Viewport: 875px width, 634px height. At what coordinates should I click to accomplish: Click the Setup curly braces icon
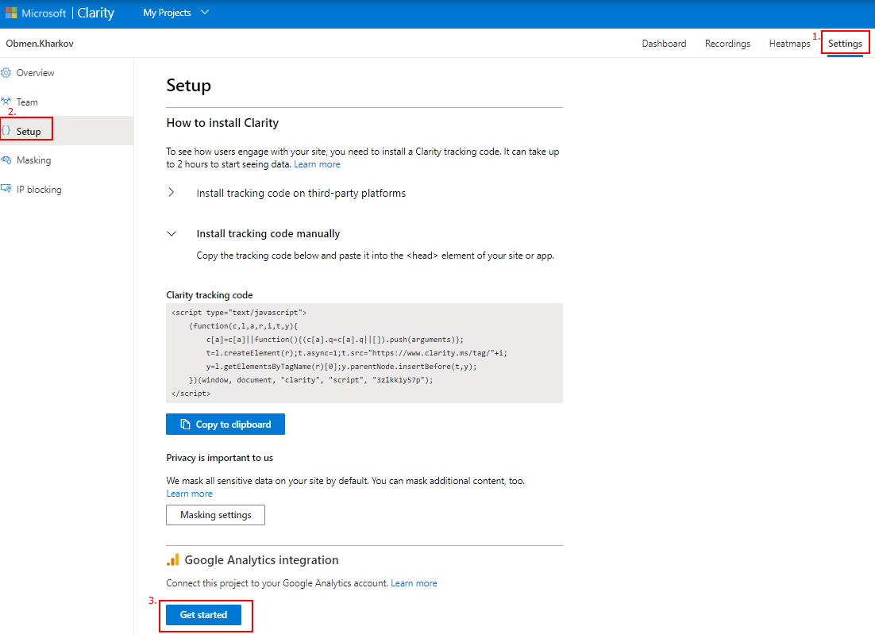coord(6,130)
